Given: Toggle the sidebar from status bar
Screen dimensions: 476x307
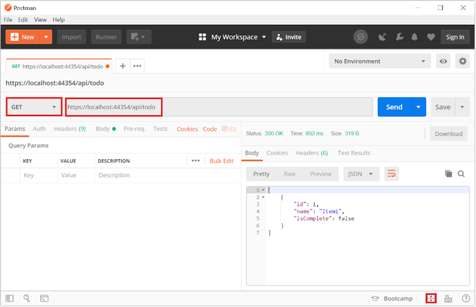Looking at the screenshot, I should pos(10,298).
